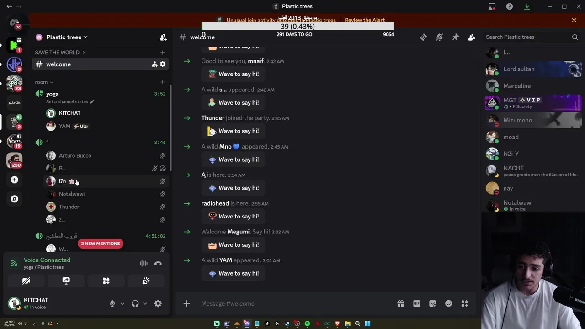Select the welcome text channel
The width and height of the screenshot is (585, 329).
(x=101, y=64)
